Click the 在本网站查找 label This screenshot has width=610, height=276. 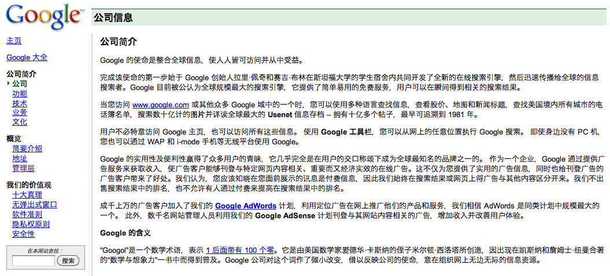click(45, 251)
